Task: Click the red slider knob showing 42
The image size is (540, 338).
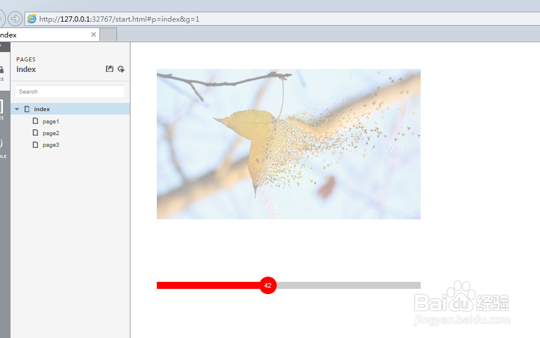Action: 268,285
